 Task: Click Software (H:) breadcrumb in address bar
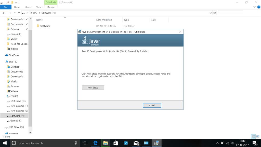tap(48, 13)
